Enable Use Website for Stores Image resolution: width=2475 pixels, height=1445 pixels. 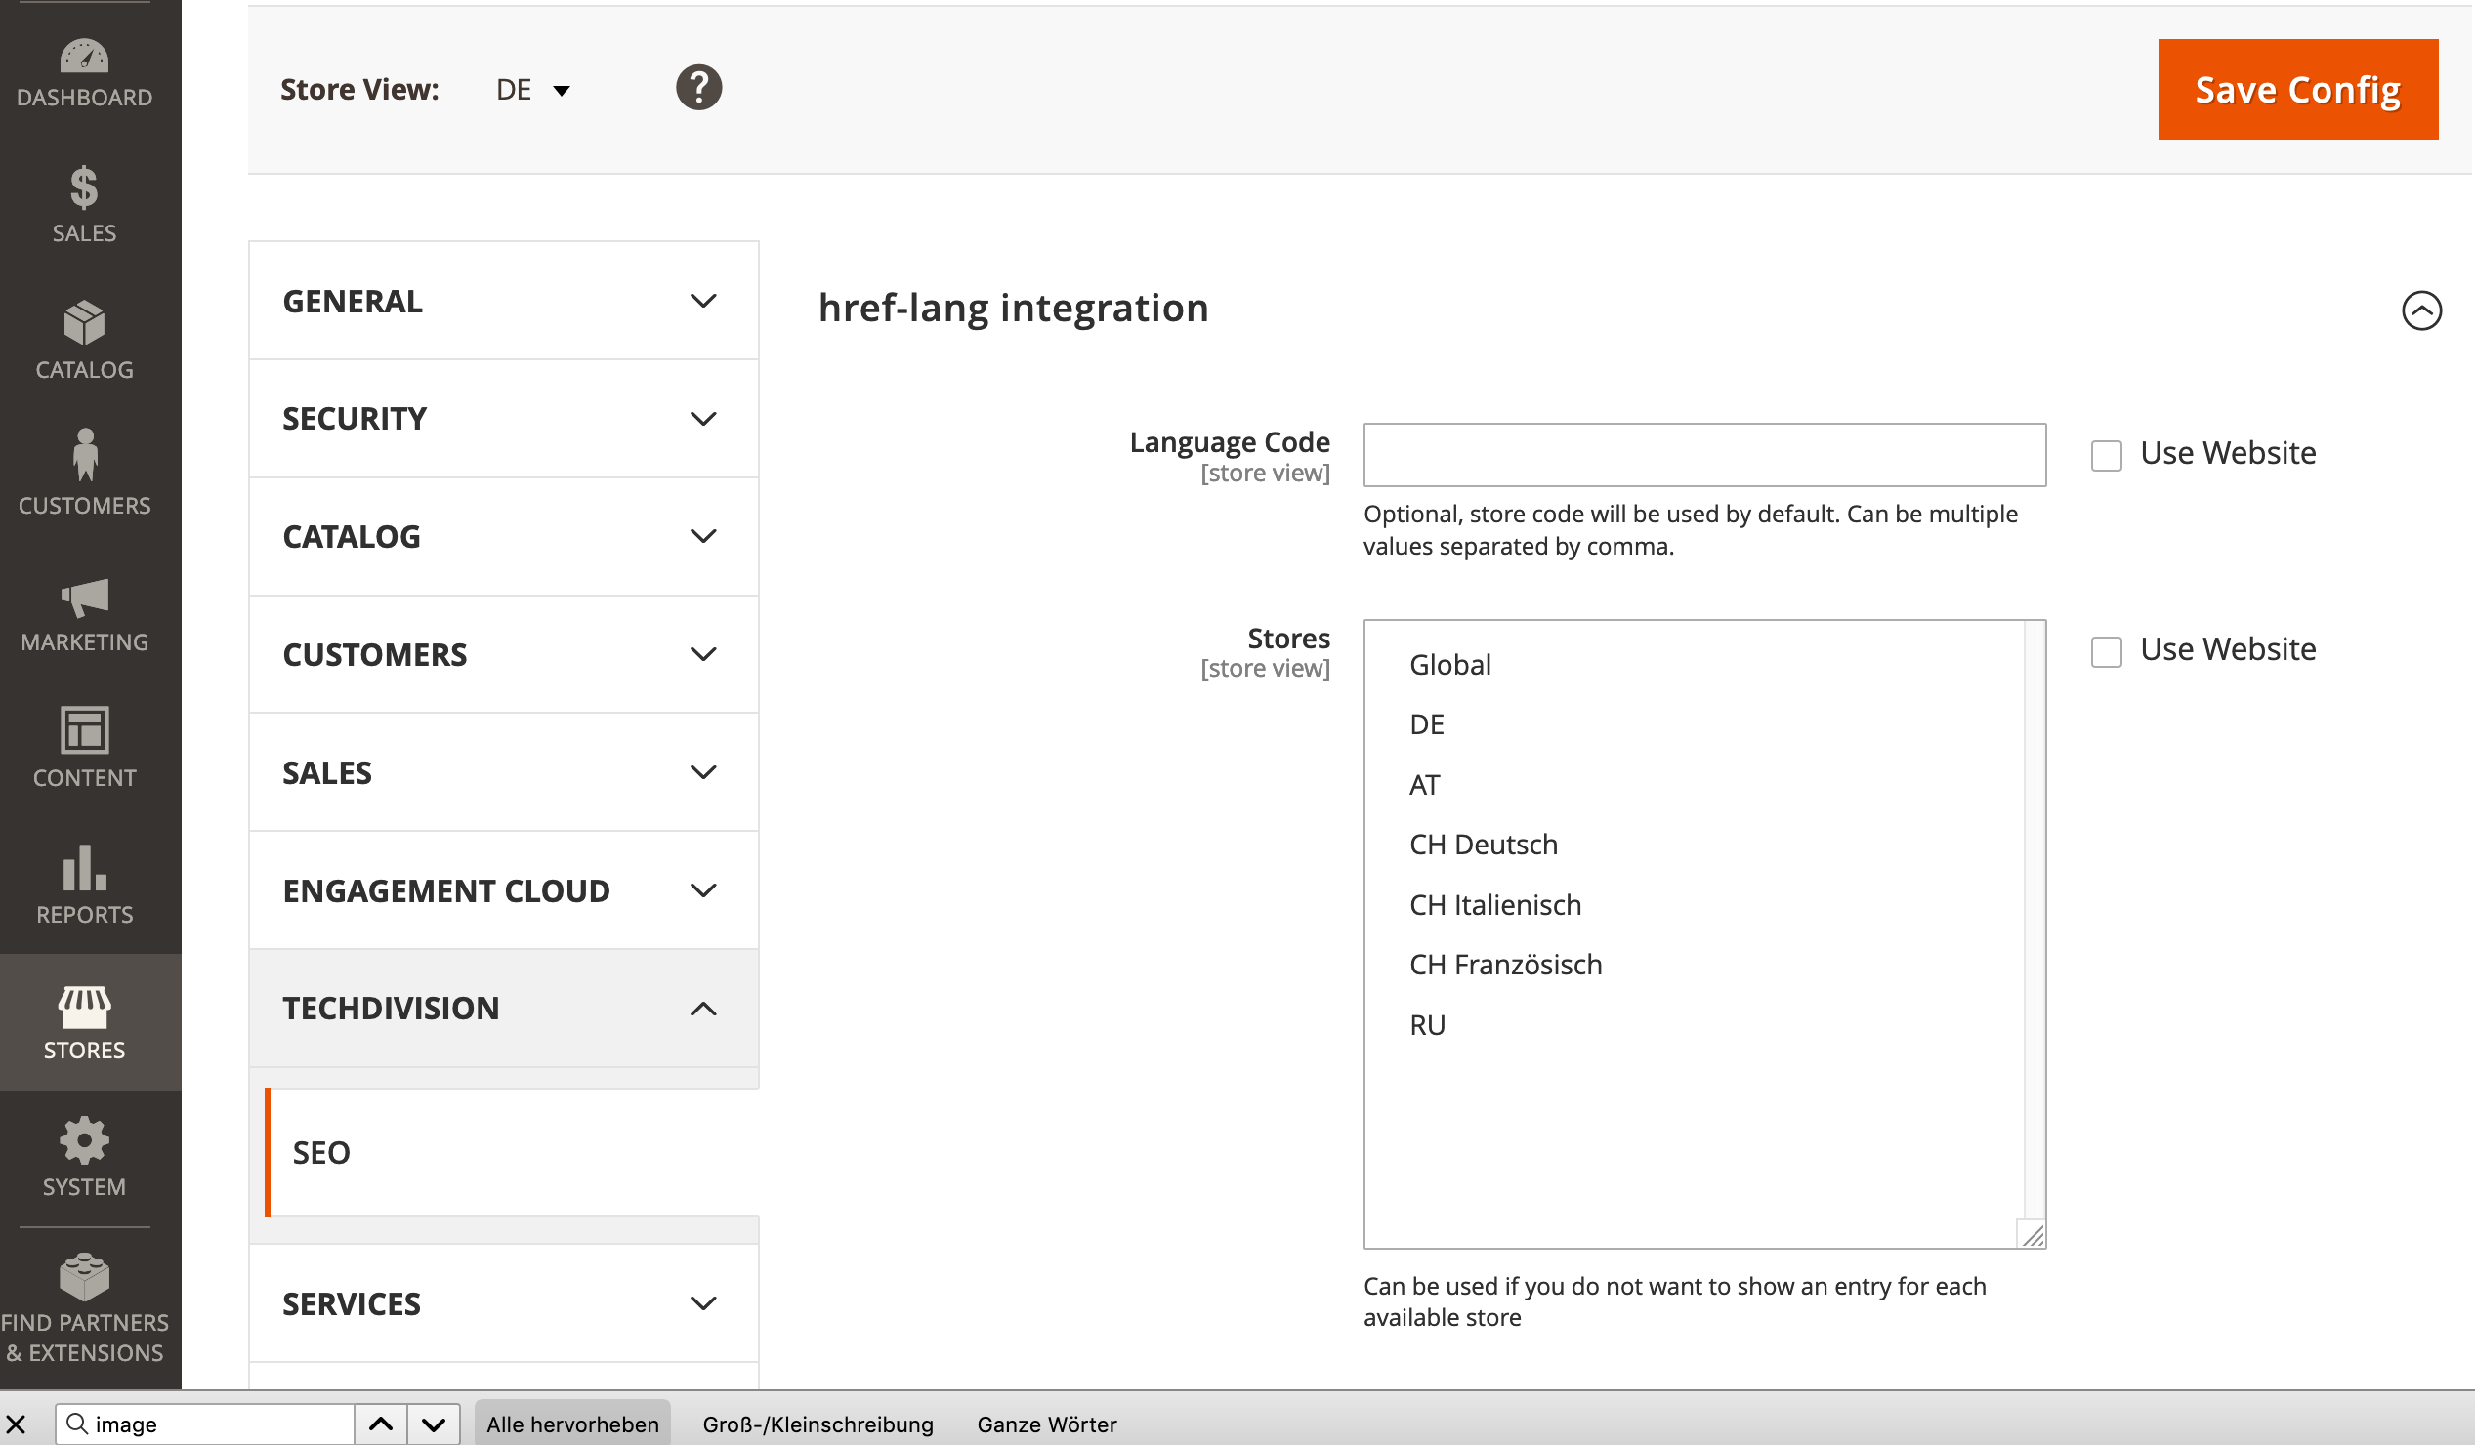pyautogui.click(x=2106, y=652)
